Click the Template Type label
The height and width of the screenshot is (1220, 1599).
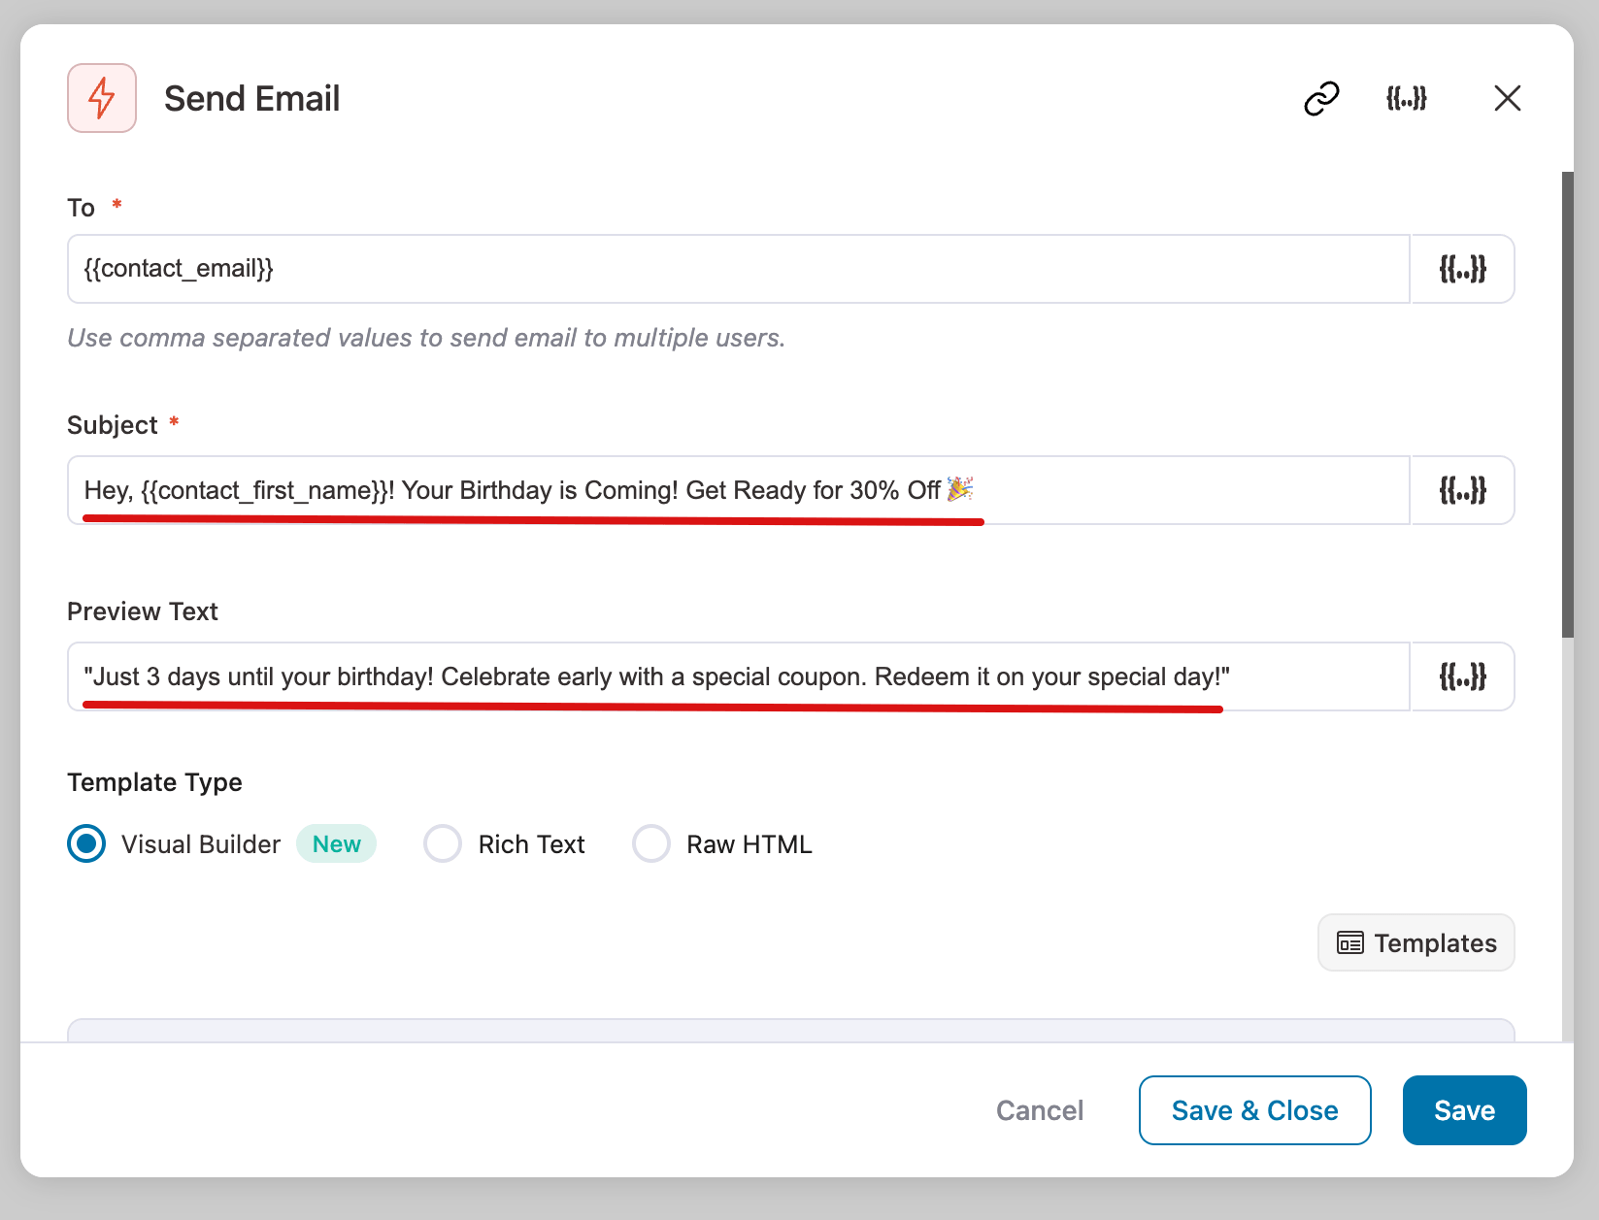(x=154, y=782)
